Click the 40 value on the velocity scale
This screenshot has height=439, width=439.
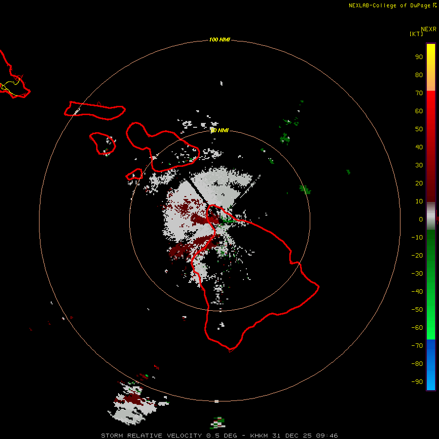click(419, 147)
